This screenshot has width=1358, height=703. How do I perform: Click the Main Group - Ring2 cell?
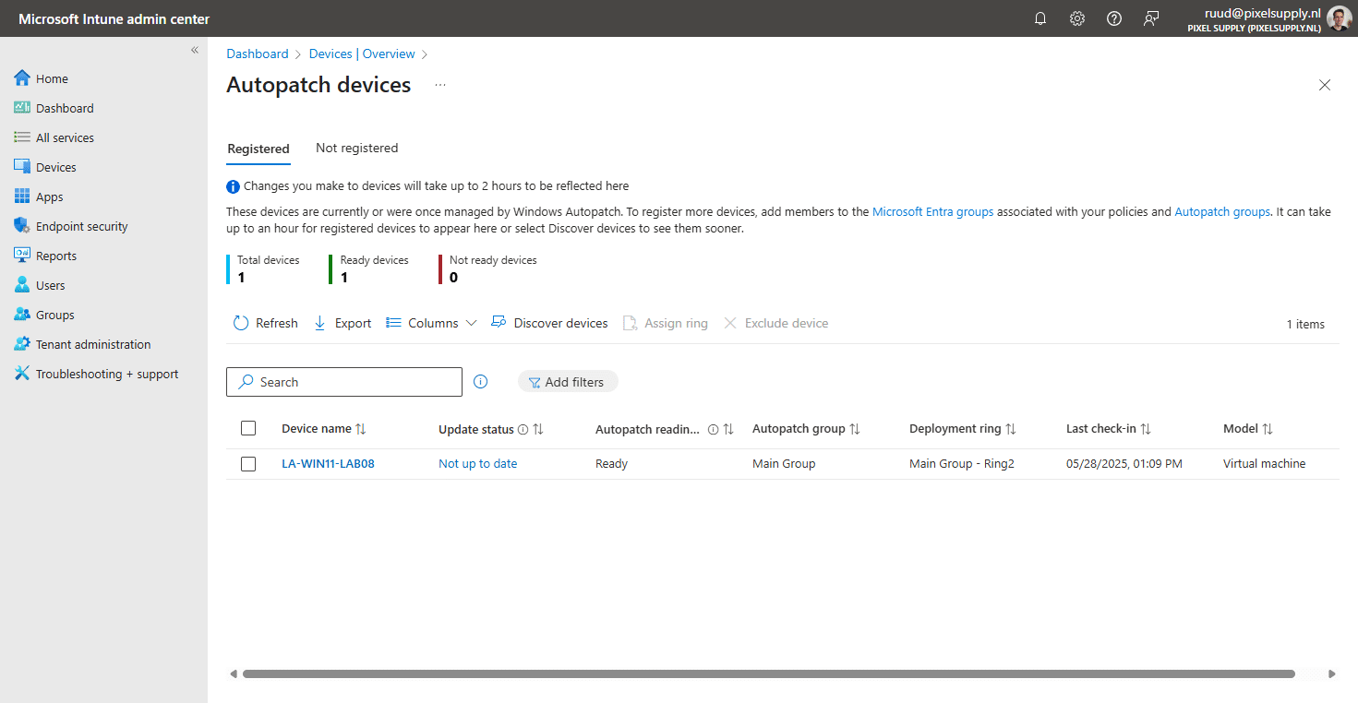962,464
